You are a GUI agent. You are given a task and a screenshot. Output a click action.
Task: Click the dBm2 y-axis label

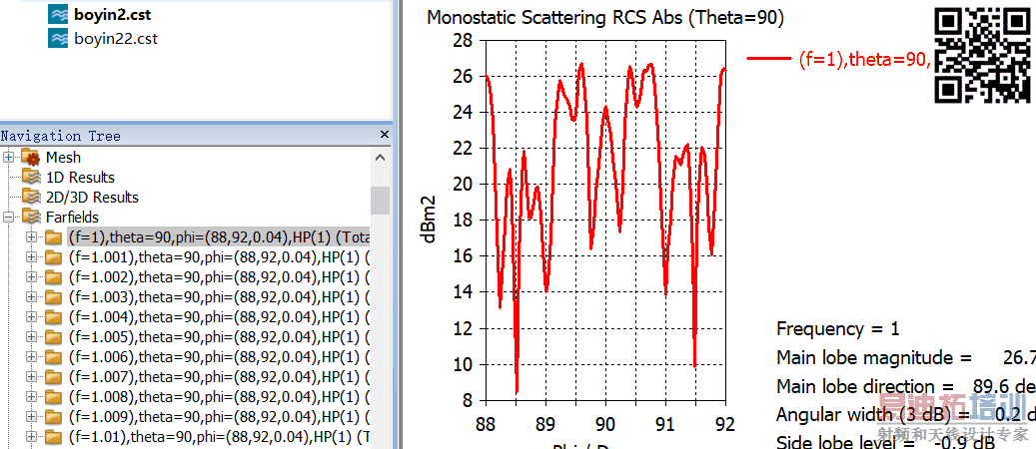click(430, 220)
